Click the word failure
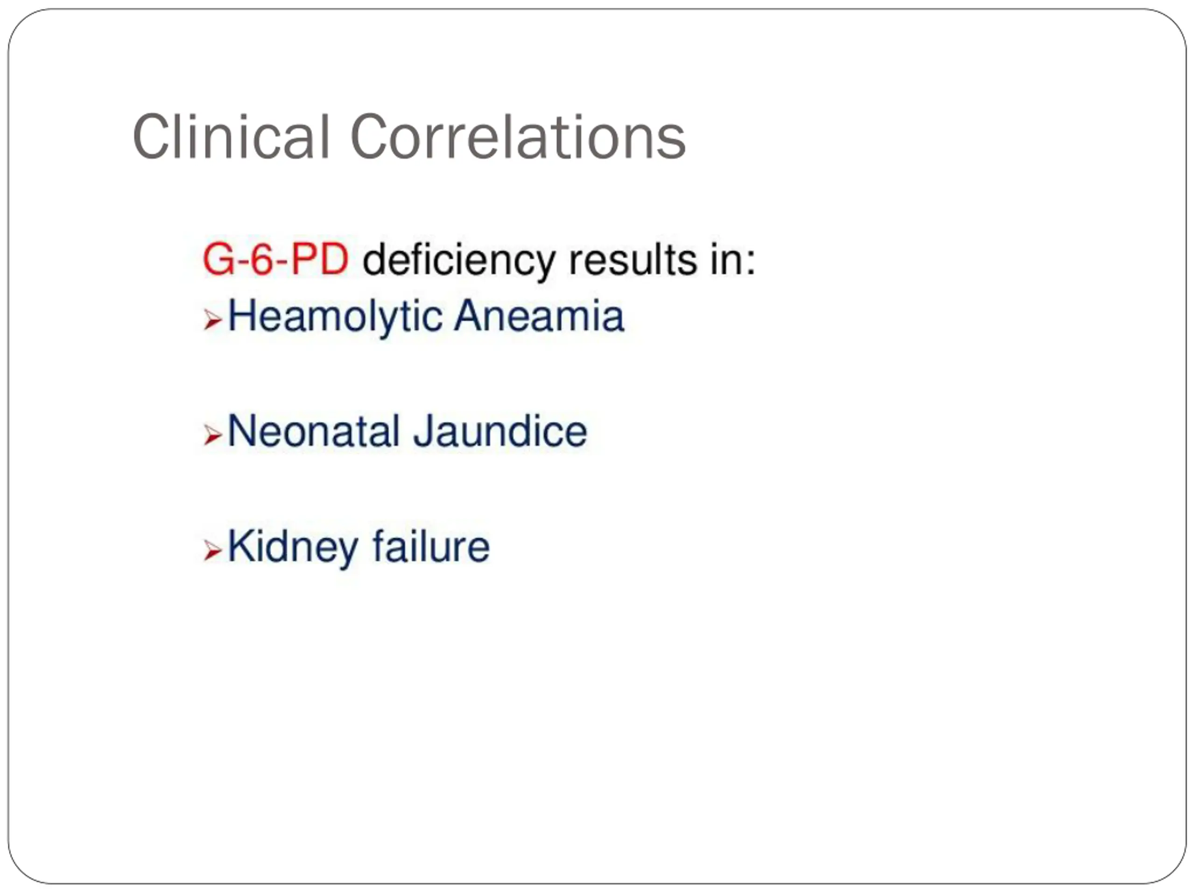Viewport: 1195px width, 896px height. tap(431, 546)
